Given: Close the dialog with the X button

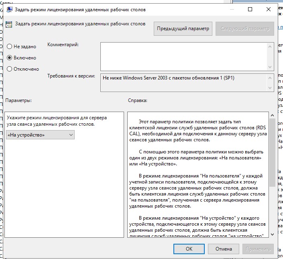Looking at the screenshot, I should (269, 9).
